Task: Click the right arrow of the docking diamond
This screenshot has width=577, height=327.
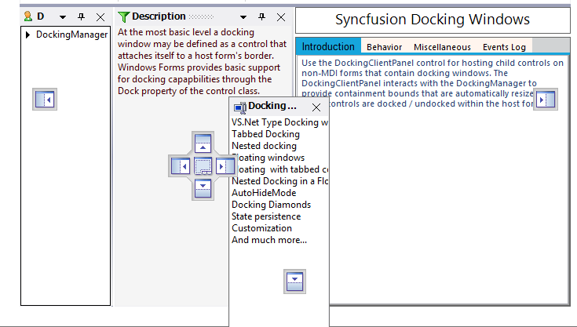Action: [x=225, y=166]
